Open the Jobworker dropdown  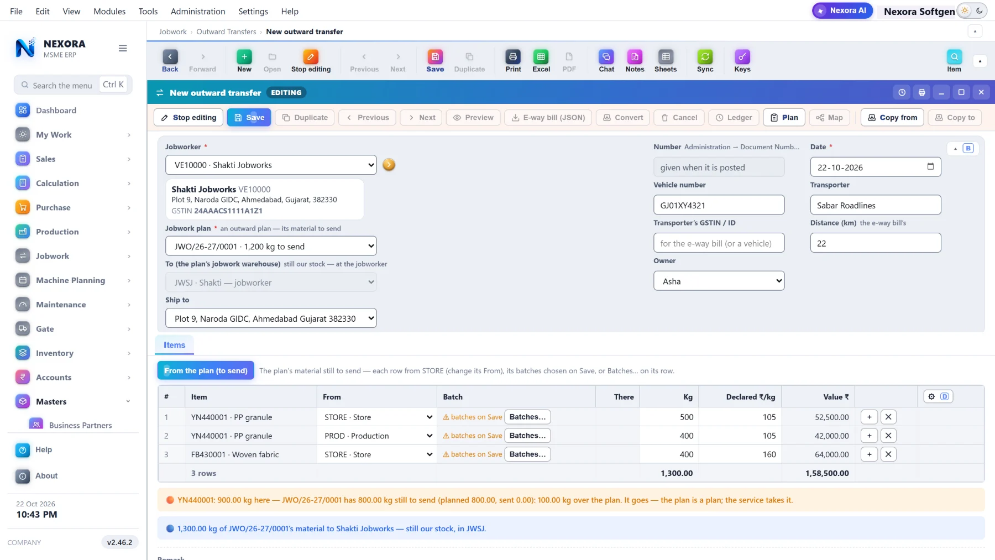pos(271,165)
